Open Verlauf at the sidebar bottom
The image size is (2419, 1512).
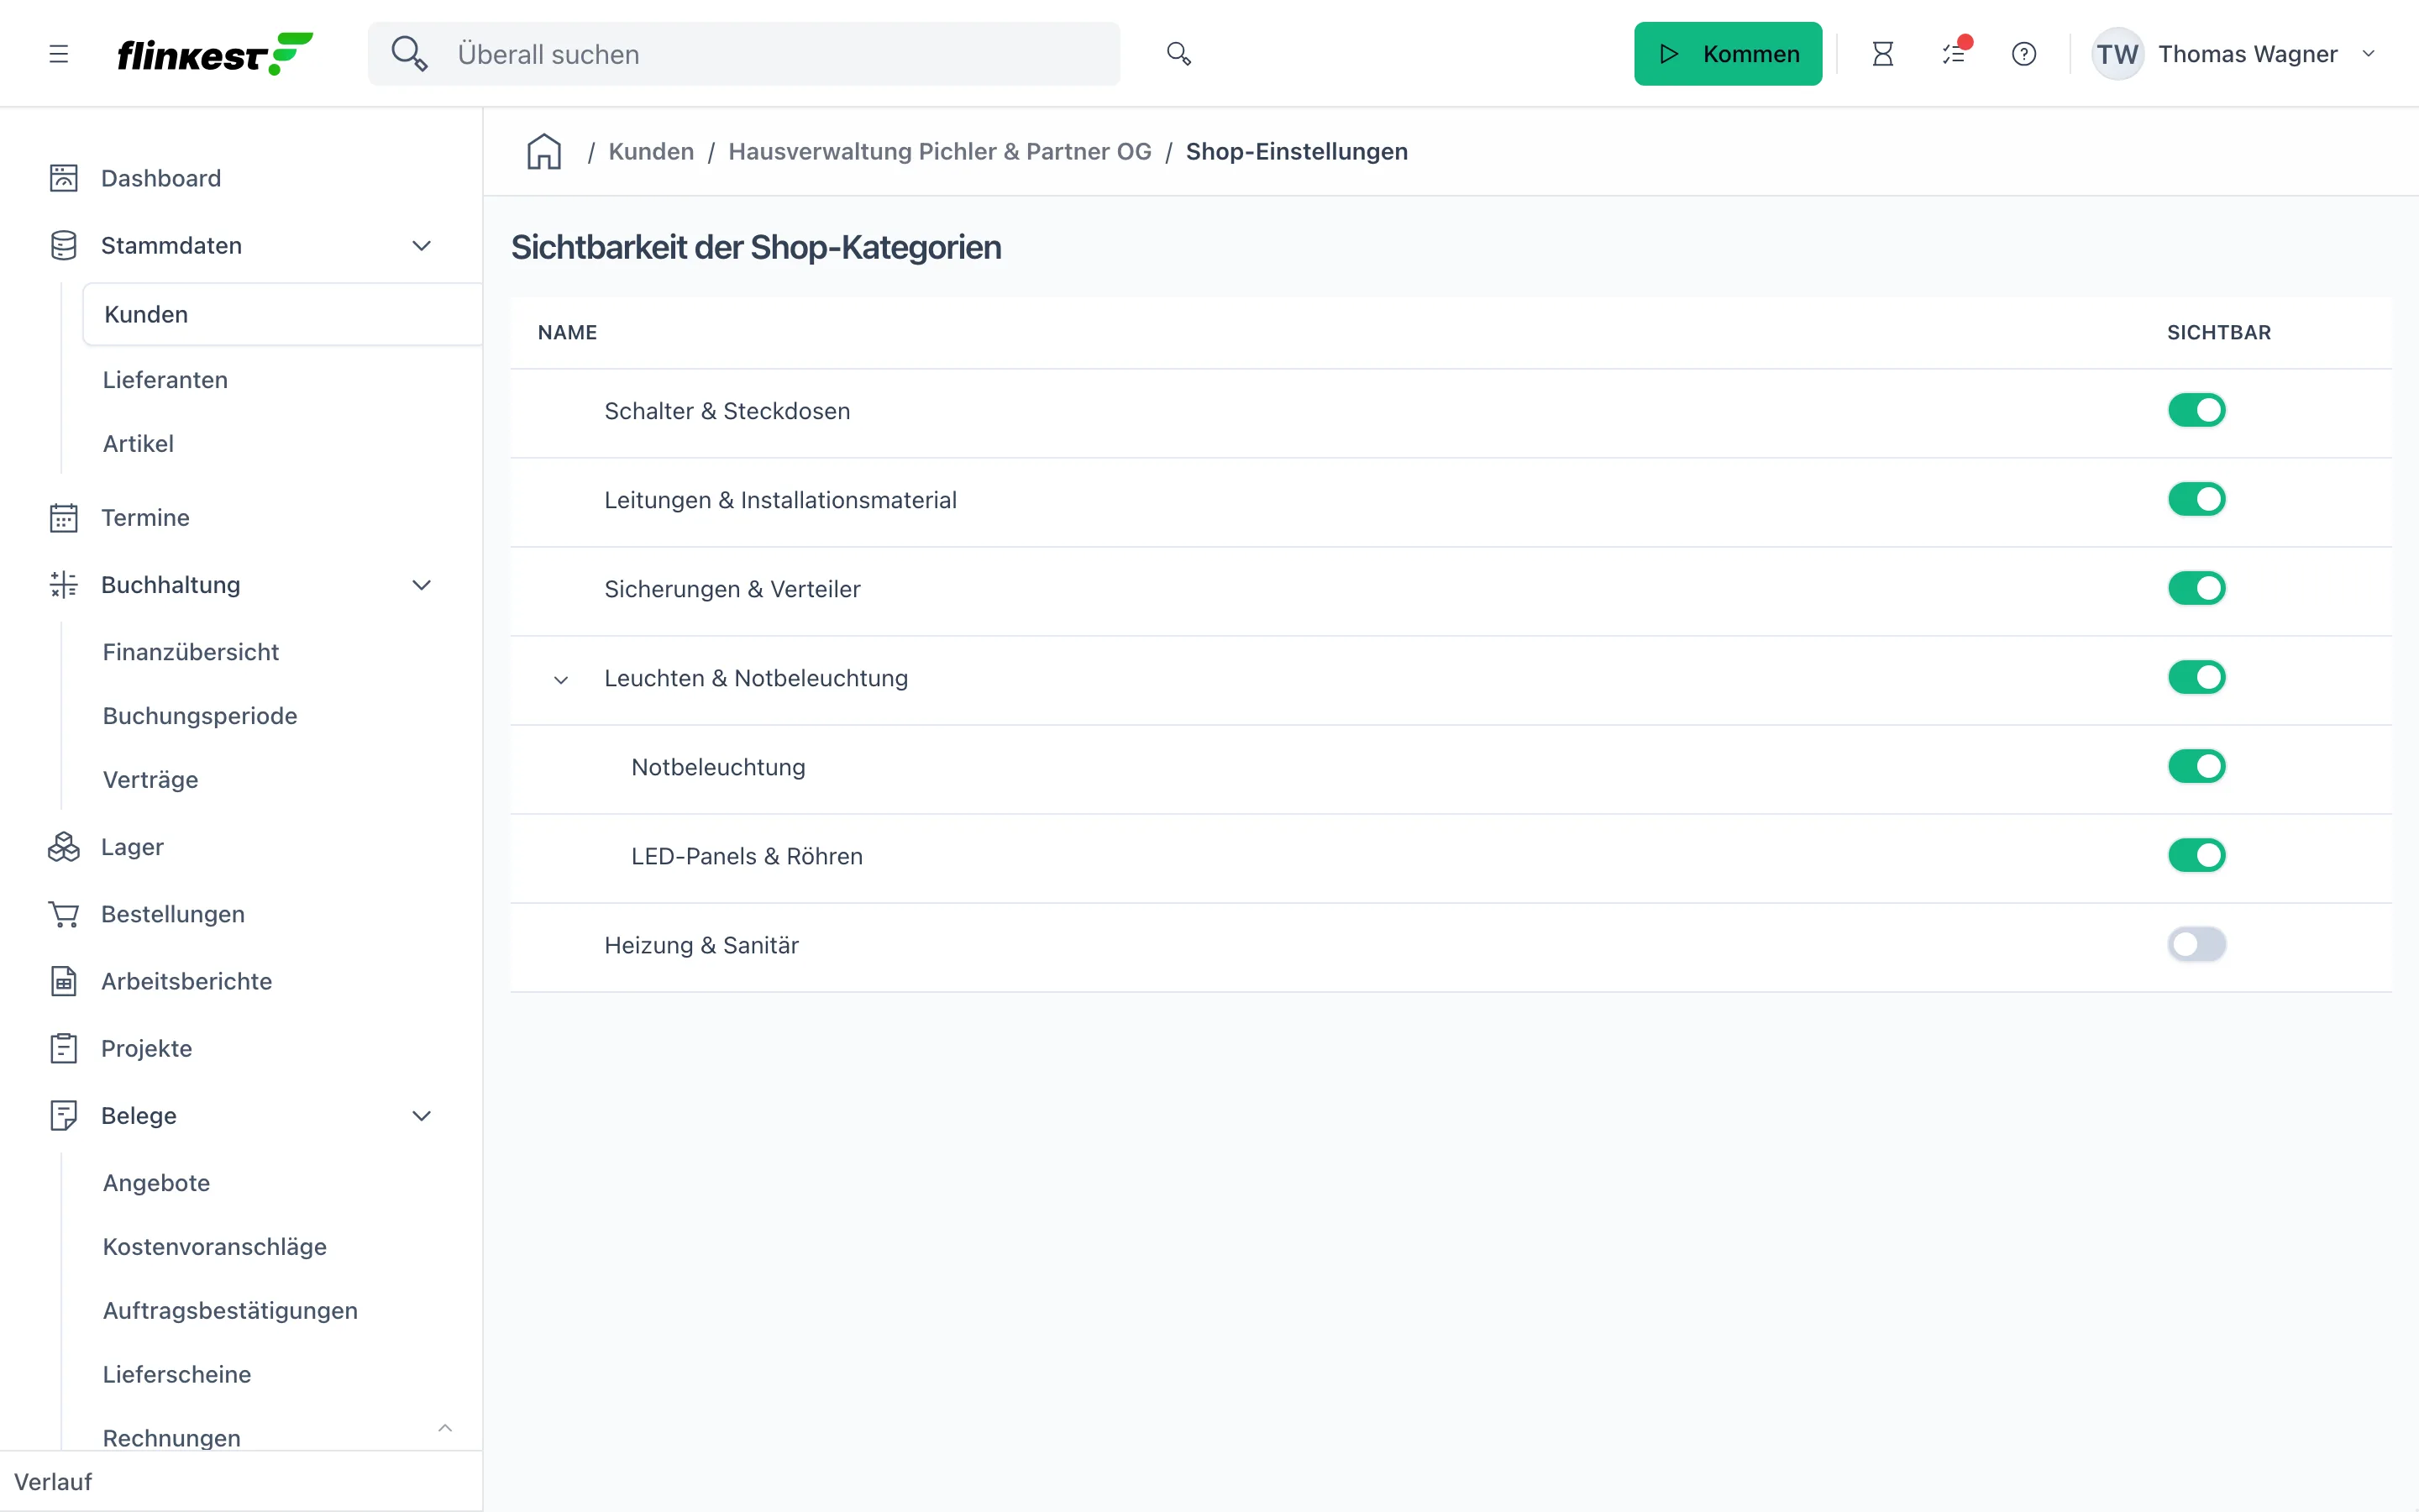click(x=53, y=1482)
